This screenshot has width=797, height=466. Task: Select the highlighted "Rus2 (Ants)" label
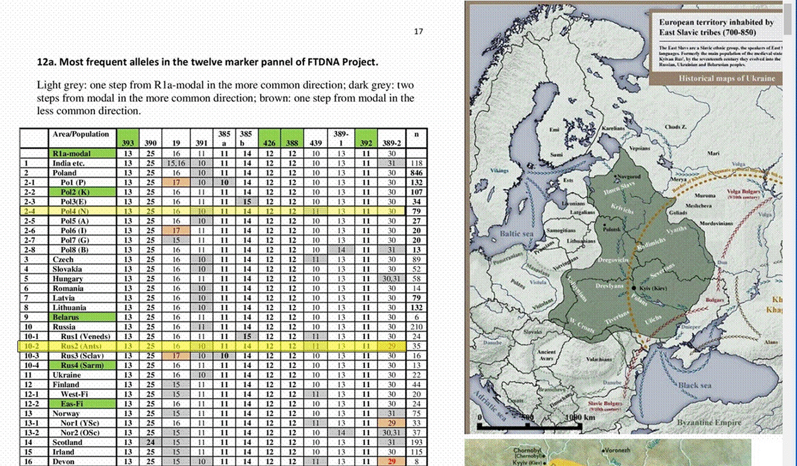(x=81, y=346)
